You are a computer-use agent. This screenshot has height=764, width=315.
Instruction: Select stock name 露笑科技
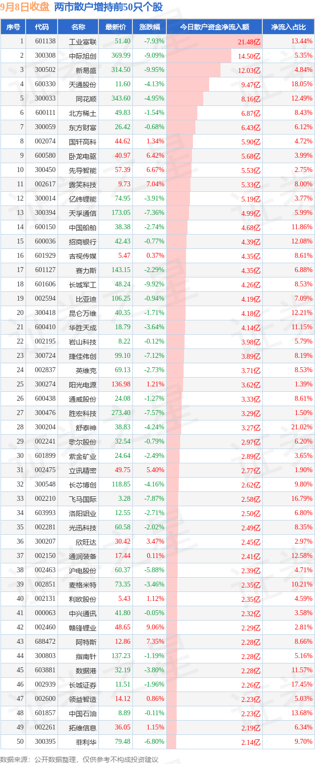pos(83,184)
